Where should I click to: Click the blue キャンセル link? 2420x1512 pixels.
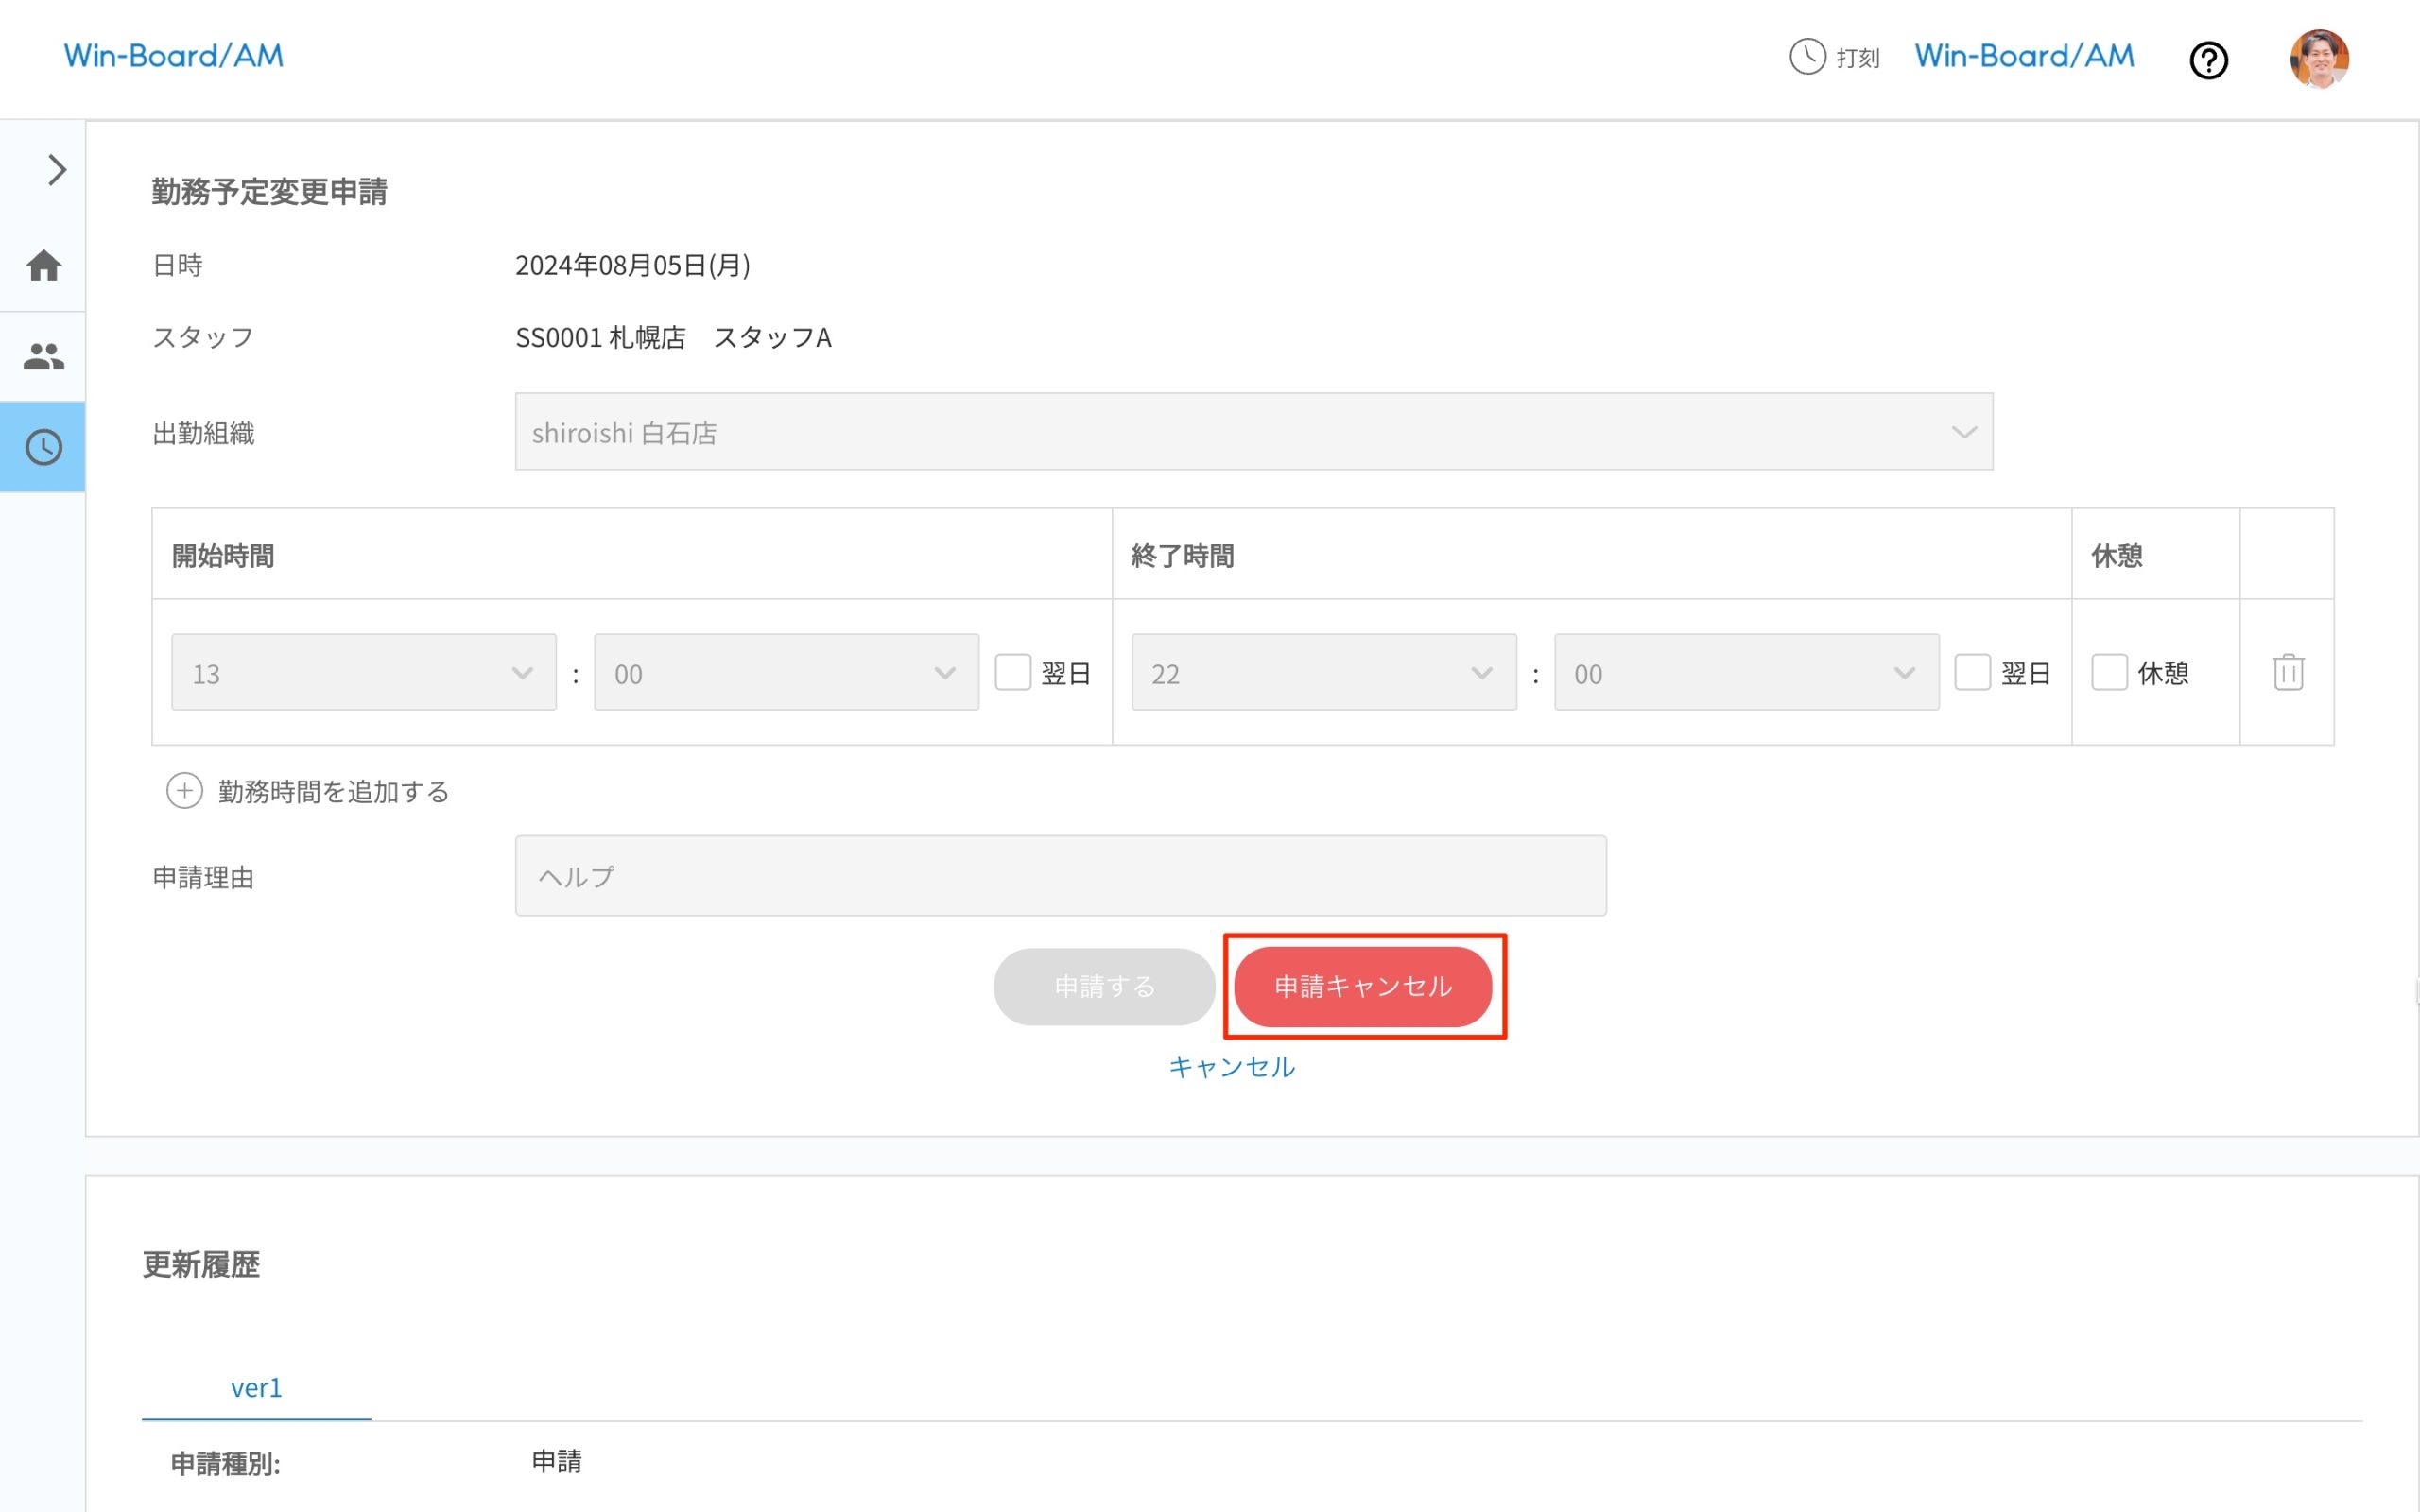coord(1231,1067)
